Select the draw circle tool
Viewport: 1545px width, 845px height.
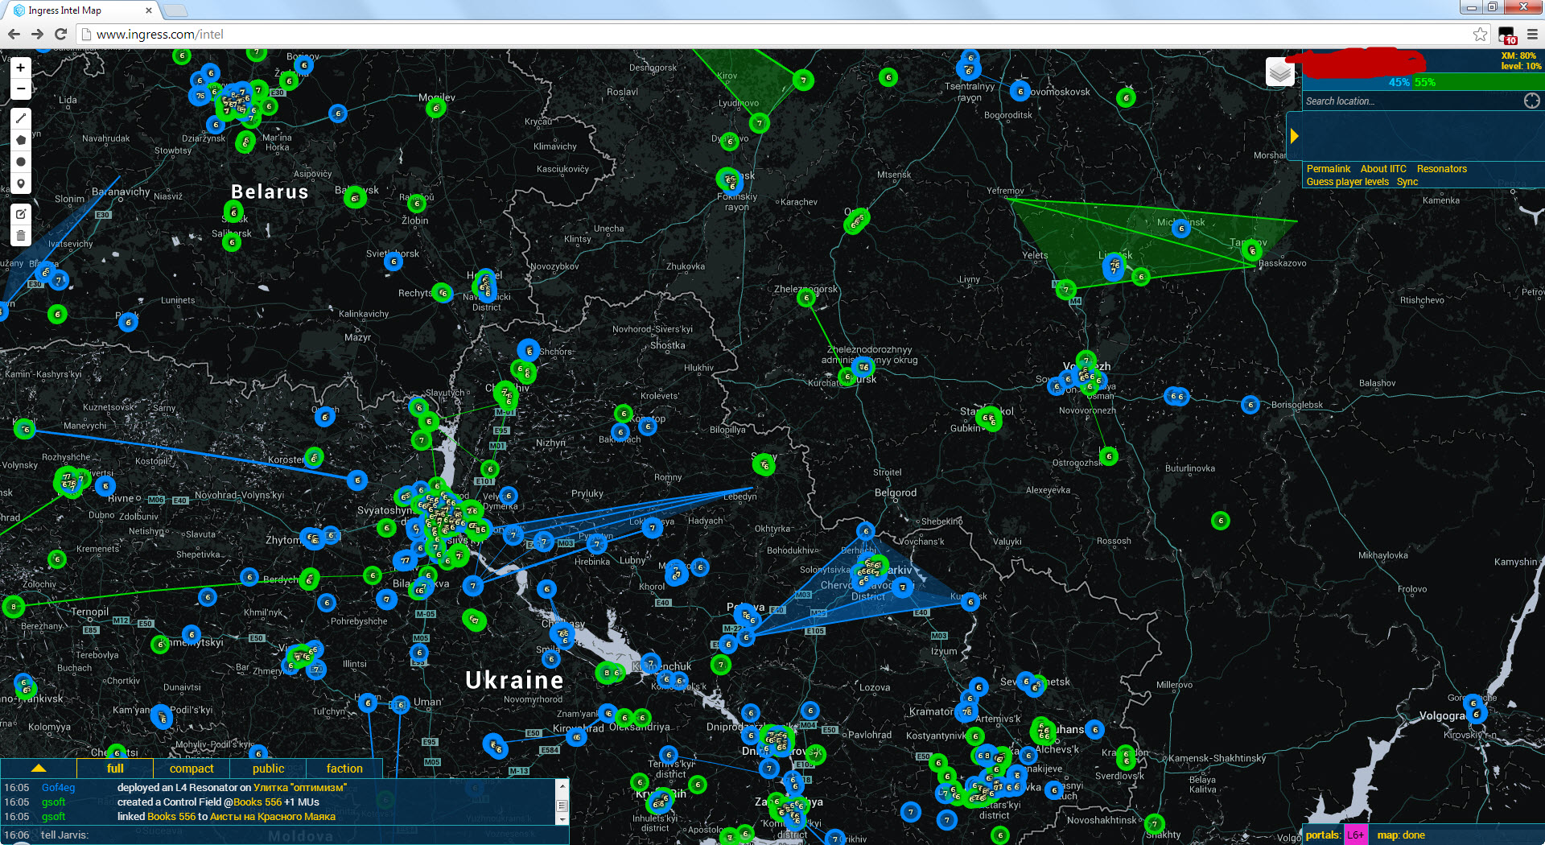click(21, 162)
